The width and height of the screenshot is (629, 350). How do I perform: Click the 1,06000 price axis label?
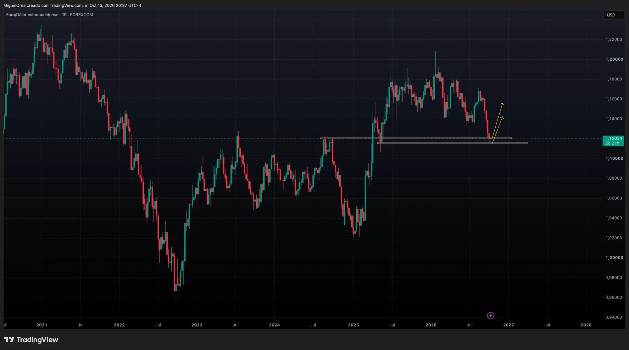(614, 198)
